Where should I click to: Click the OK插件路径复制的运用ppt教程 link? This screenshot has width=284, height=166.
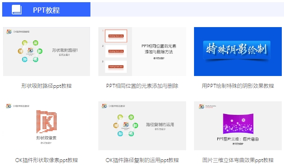pos(142,160)
